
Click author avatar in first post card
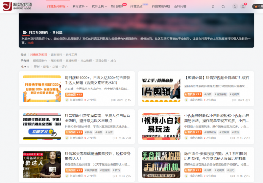pos(67,100)
